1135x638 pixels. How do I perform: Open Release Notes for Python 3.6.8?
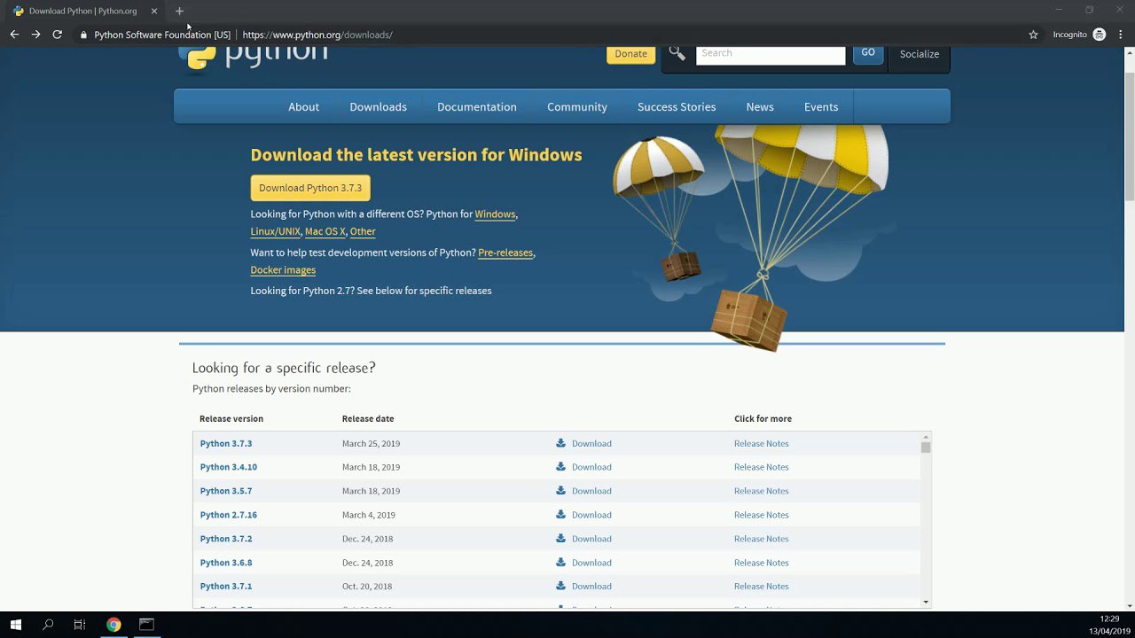(761, 563)
